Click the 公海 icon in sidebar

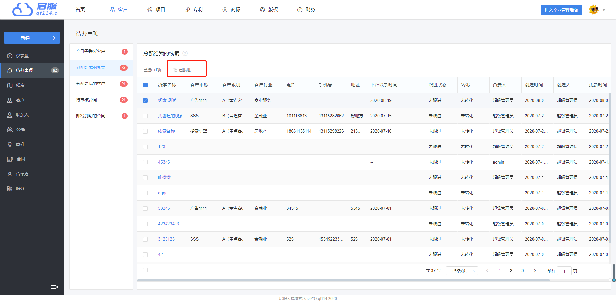(x=10, y=130)
